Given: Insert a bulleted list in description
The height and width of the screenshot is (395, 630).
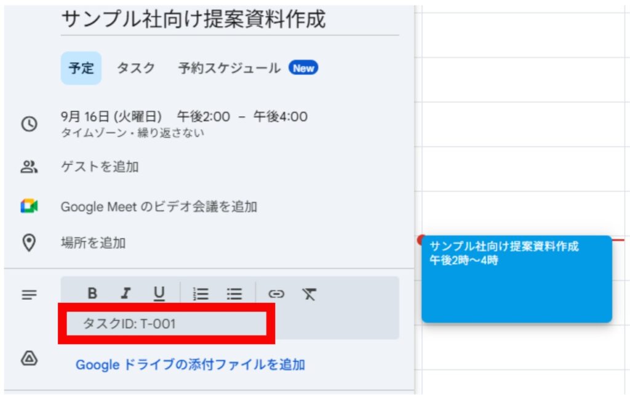Looking at the screenshot, I should (x=234, y=294).
